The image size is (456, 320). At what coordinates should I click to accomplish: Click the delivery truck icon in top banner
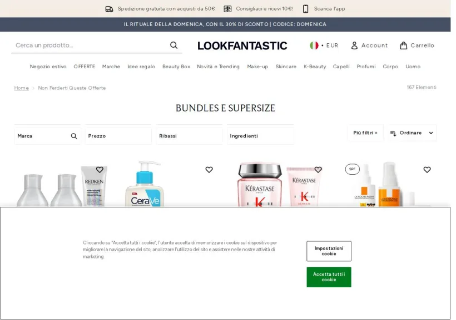(109, 9)
